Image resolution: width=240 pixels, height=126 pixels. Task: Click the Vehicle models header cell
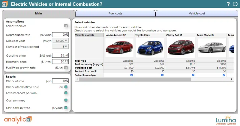click(x=89, y=35)
